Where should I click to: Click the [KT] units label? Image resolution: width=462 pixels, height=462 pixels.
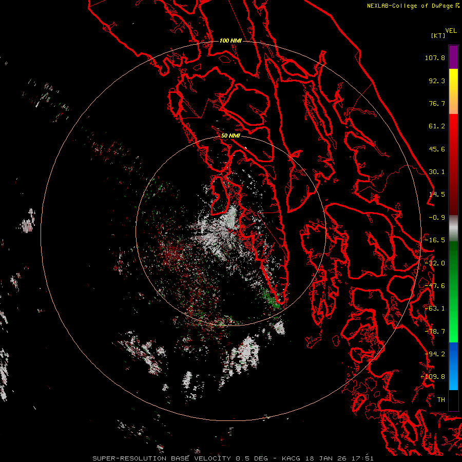pos(438,35)
